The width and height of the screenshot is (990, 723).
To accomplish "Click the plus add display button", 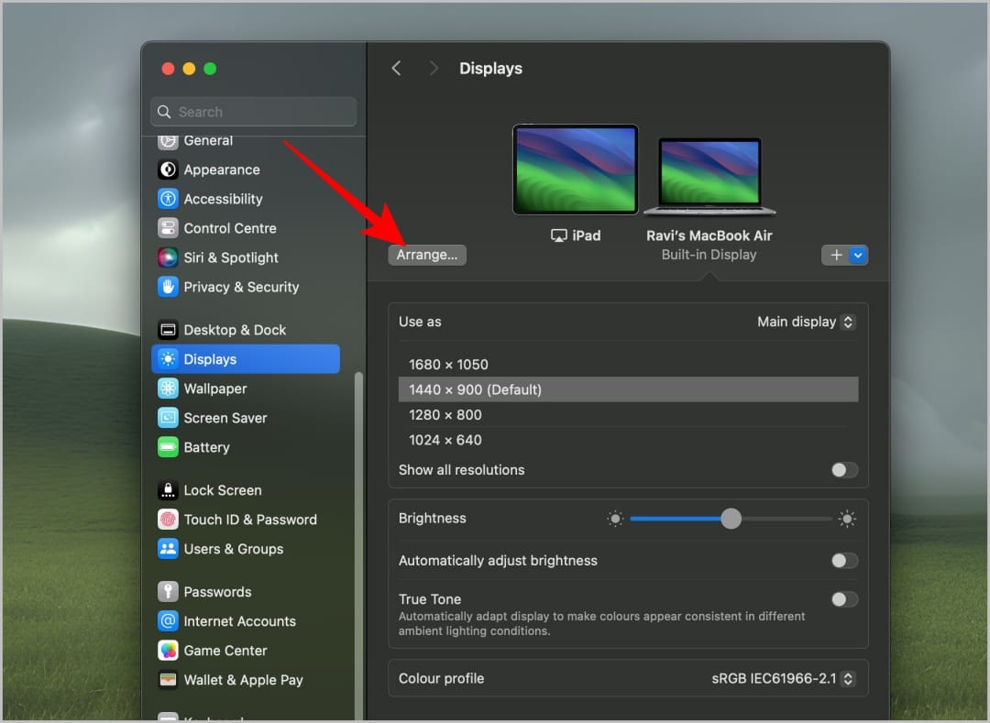I will [x=836, y=255].
